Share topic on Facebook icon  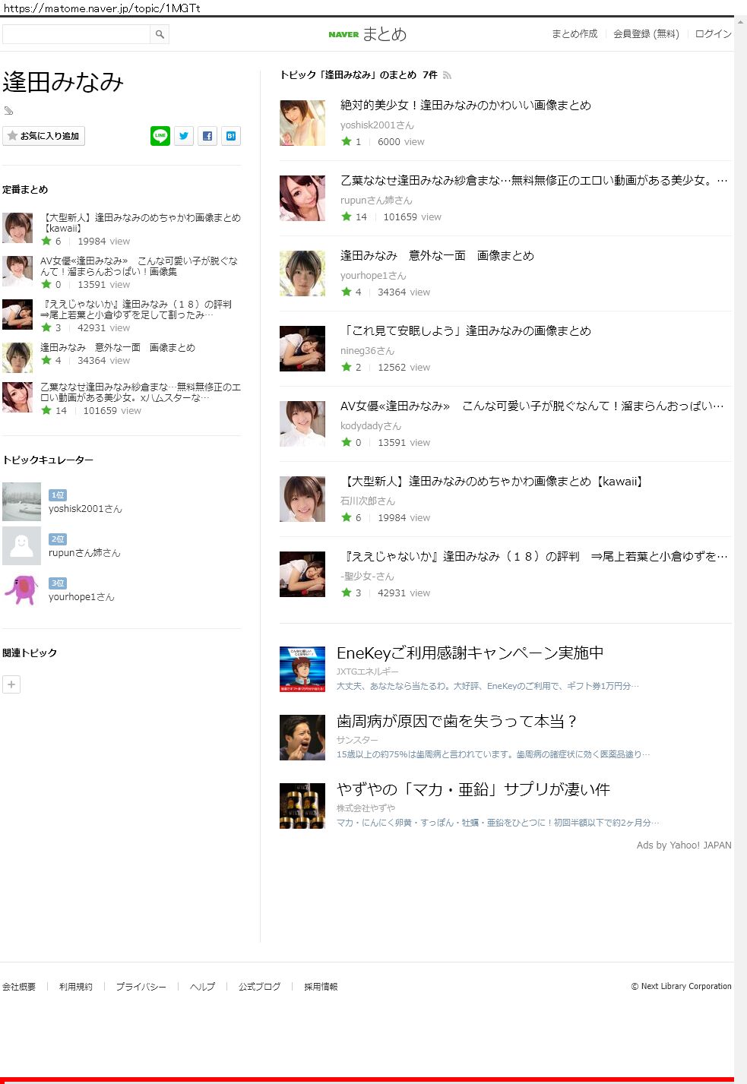click(207, 136)
